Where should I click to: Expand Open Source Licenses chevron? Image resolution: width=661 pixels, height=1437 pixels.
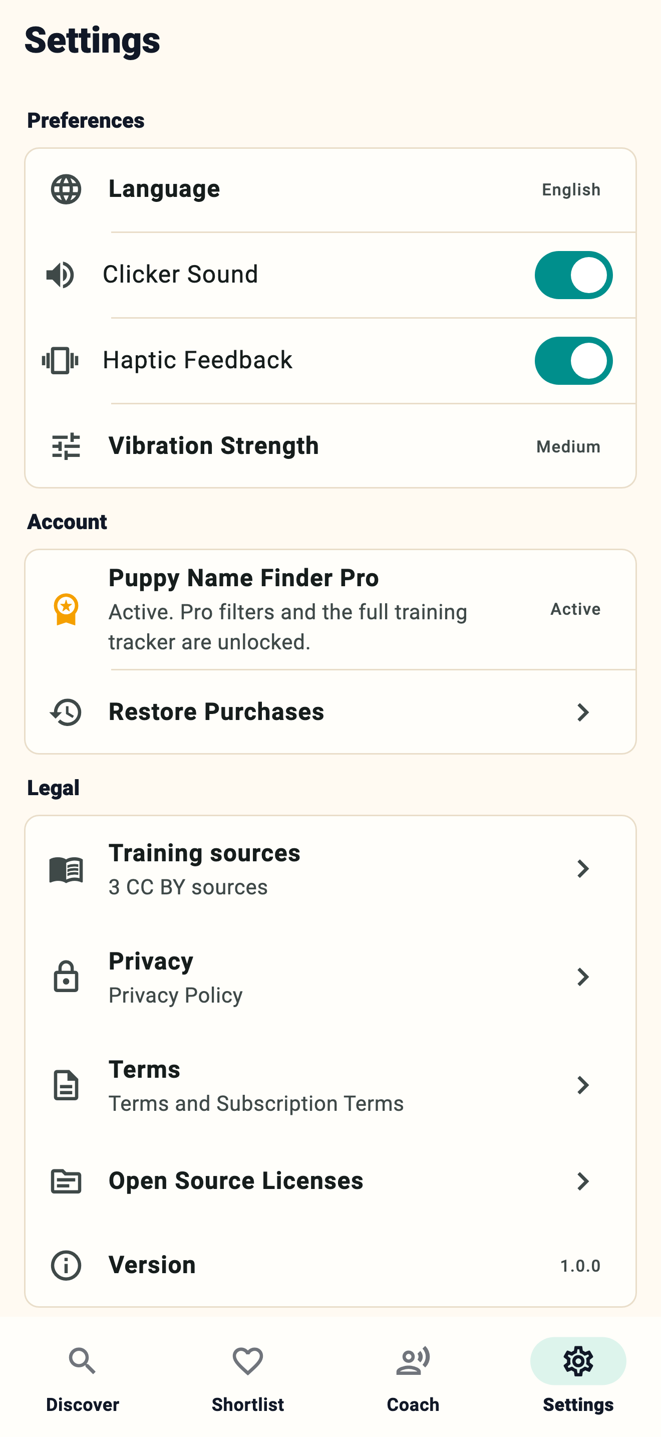point(583,1181)
